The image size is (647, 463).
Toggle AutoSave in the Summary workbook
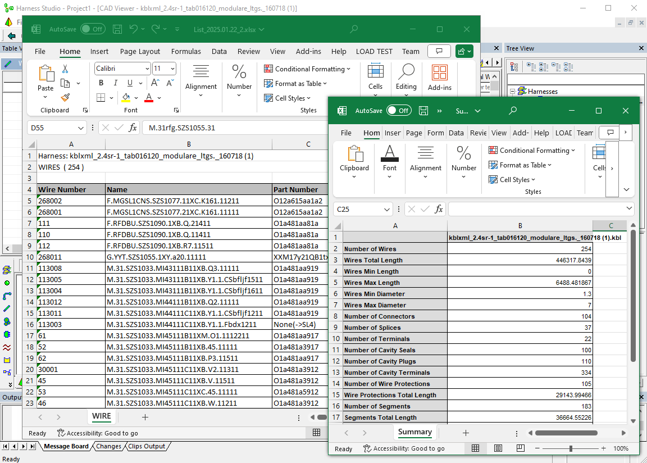point(398,111)
